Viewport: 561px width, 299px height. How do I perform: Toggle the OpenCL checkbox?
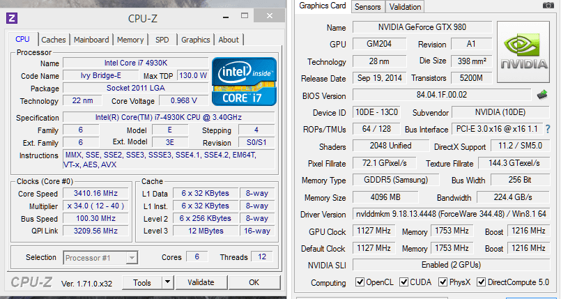360,282
